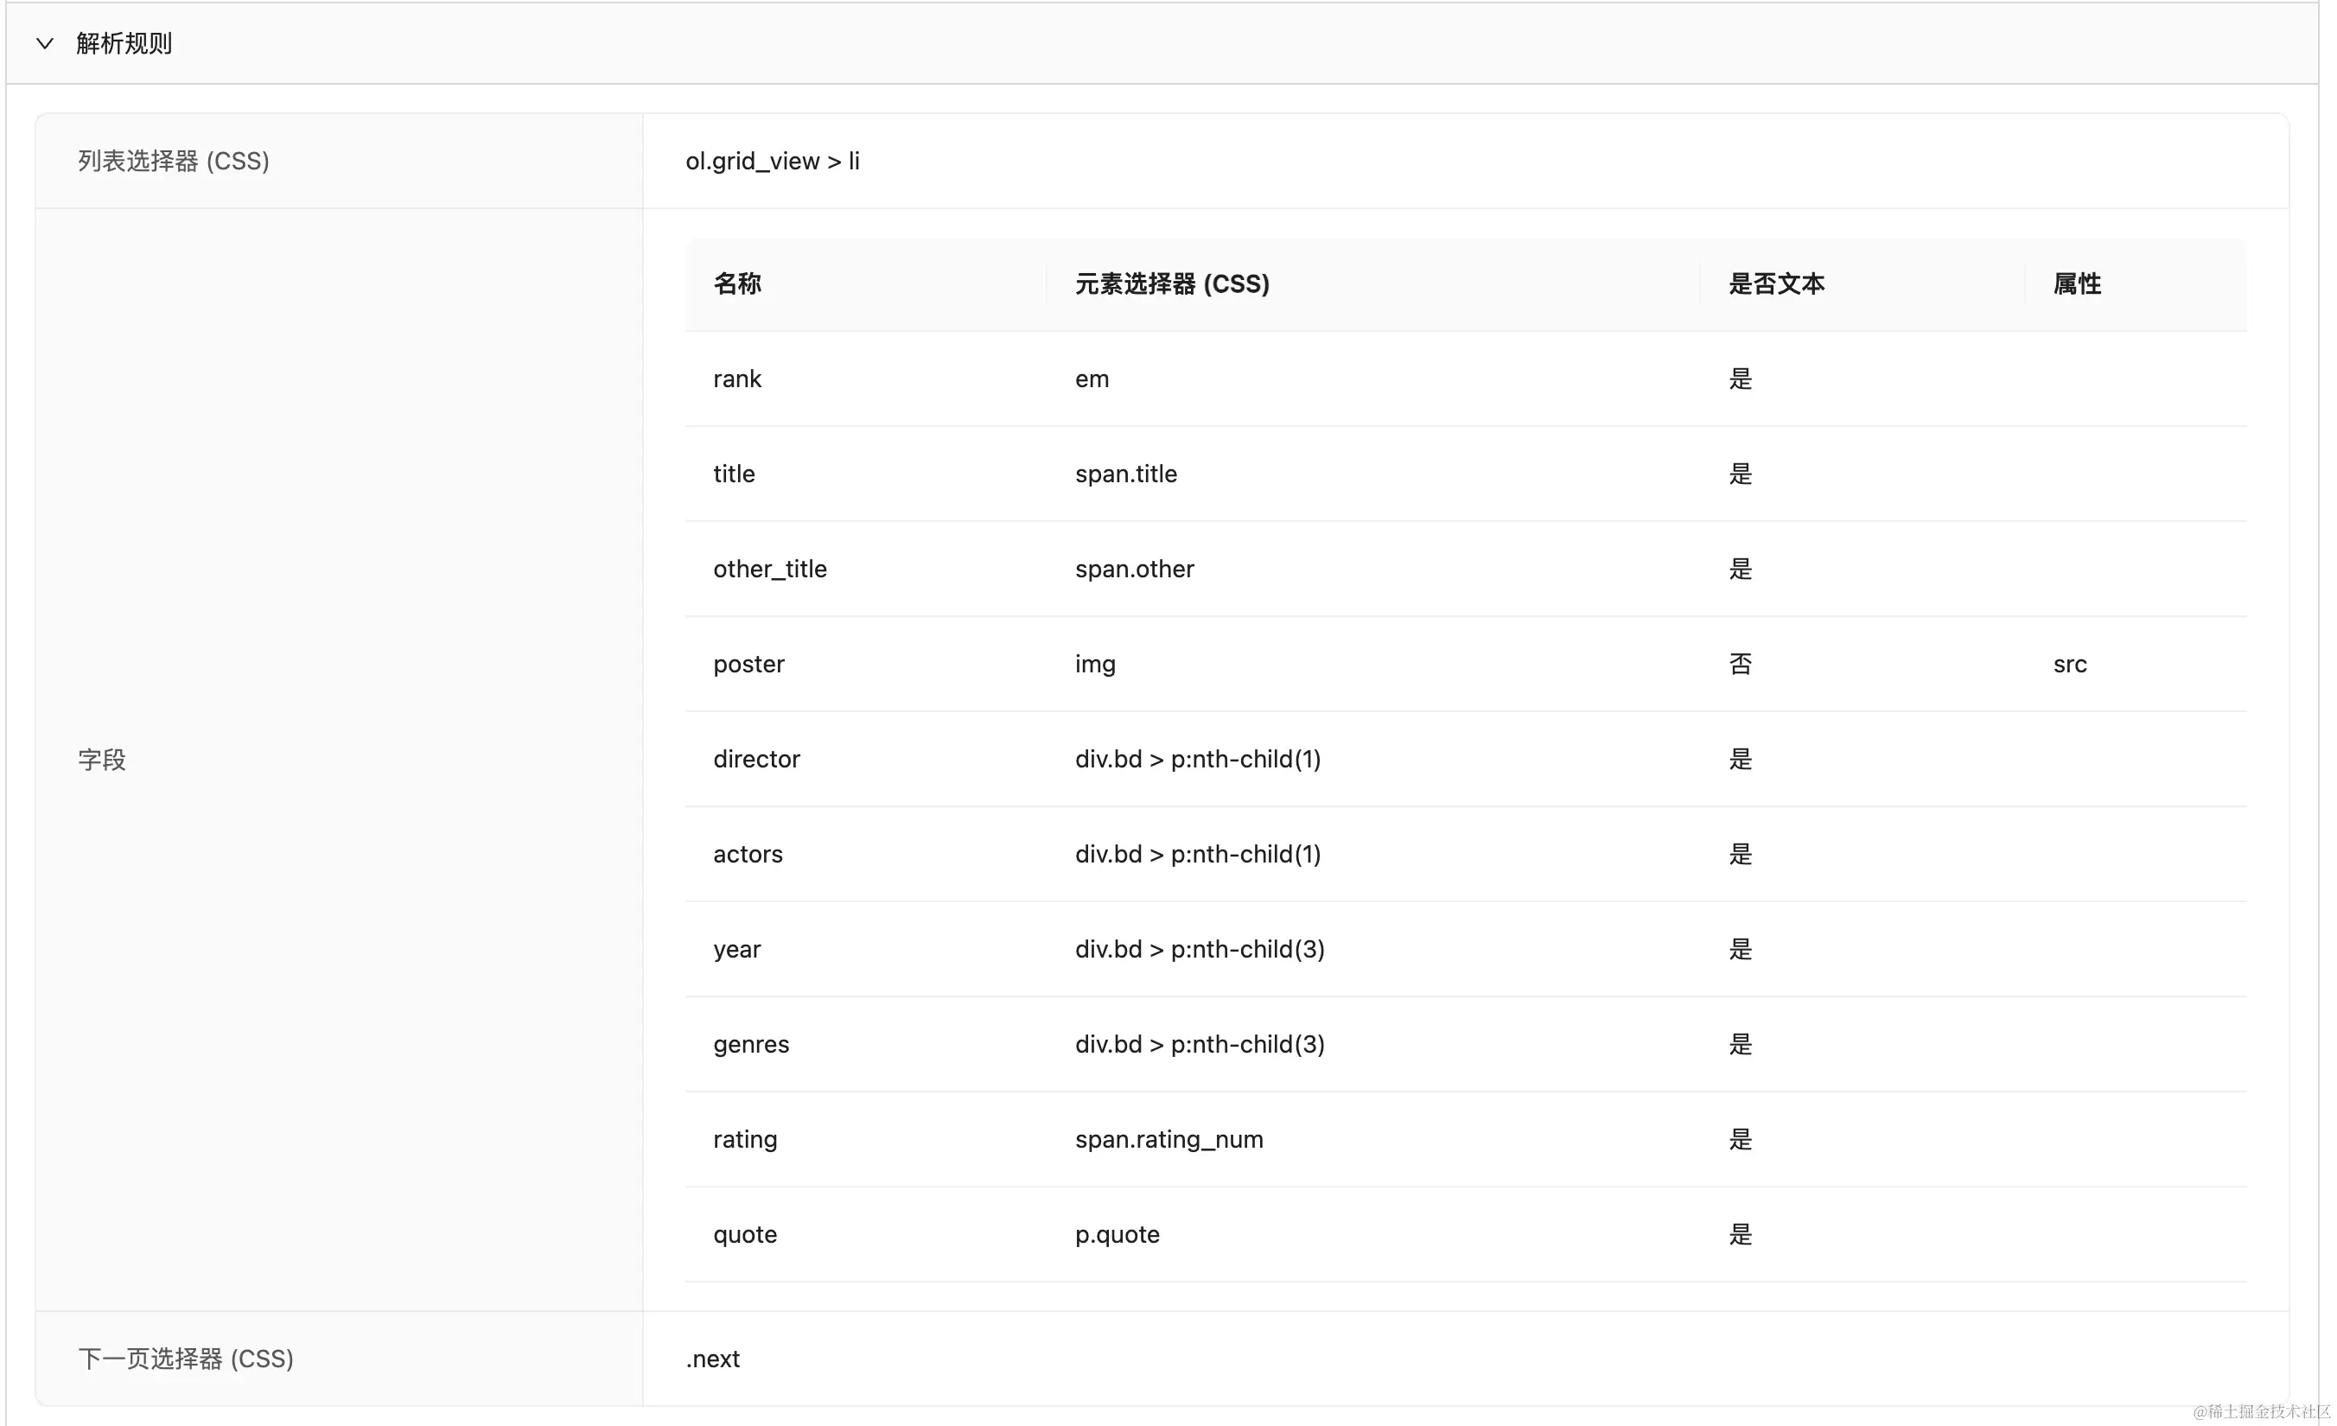
Task: Click the 字段 section label
Action: pyautogui.click(x=103, y=759)
